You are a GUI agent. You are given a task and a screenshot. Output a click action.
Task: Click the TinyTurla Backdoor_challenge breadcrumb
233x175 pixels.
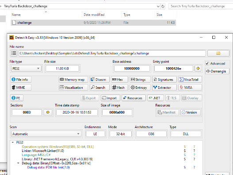(26, 6)
